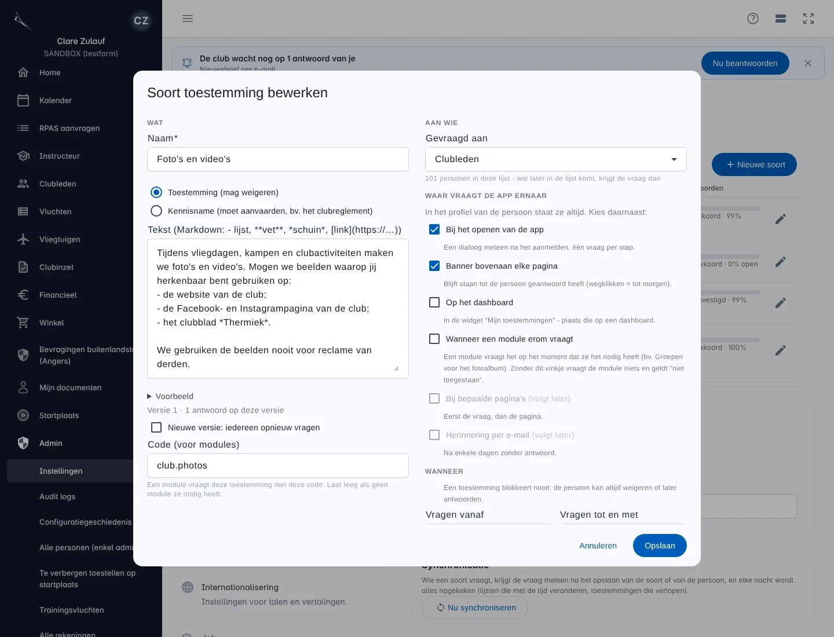Check Wanneer een module erom vraagt
Viewport: 834px width, 637px height.
pyautogui.click(x=434, y=339)
